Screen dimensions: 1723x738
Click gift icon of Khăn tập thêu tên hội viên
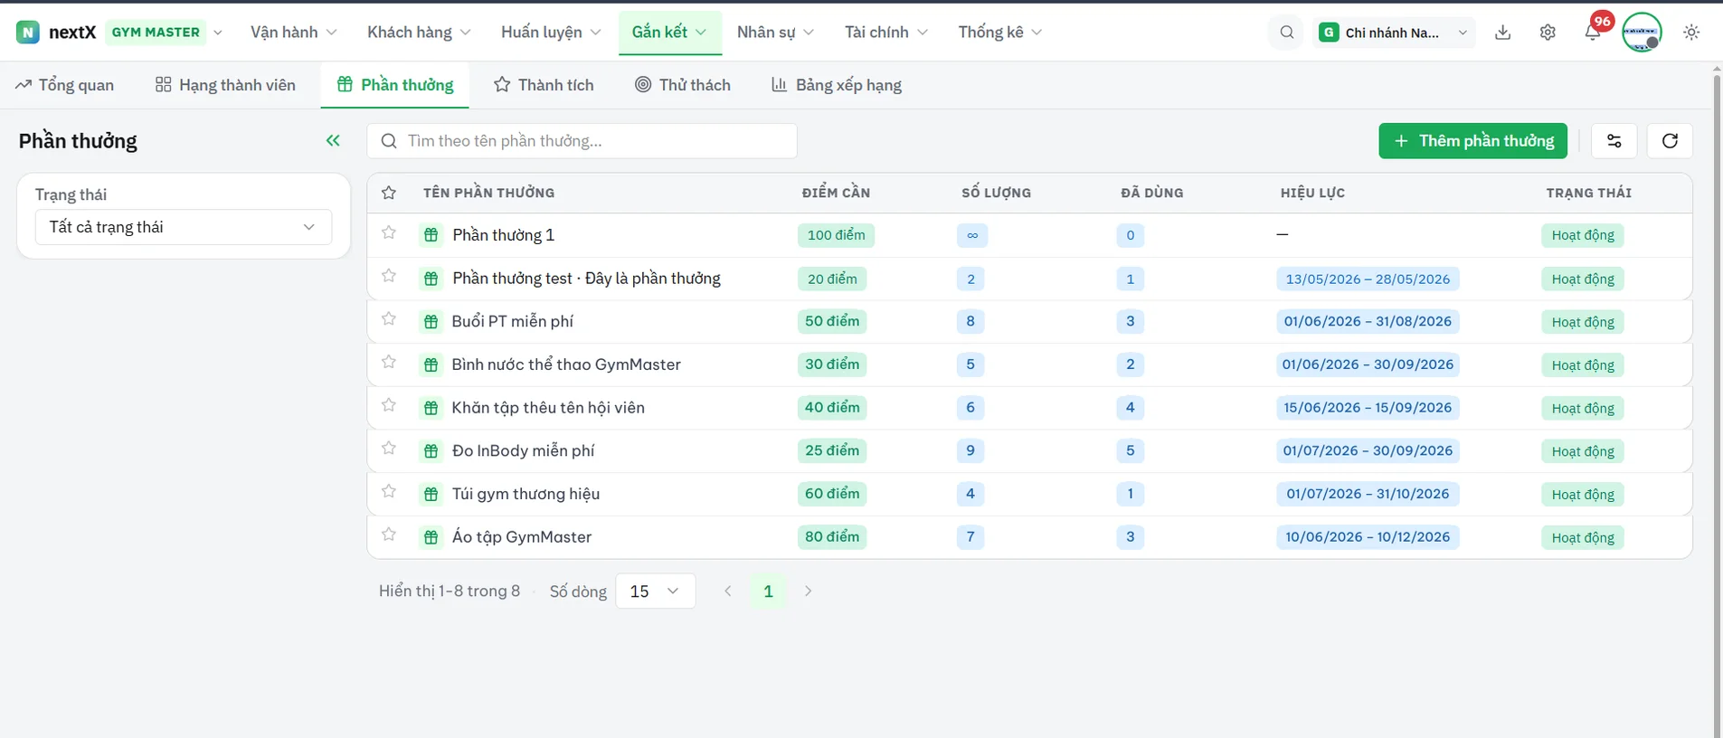[x=431, y=408]
